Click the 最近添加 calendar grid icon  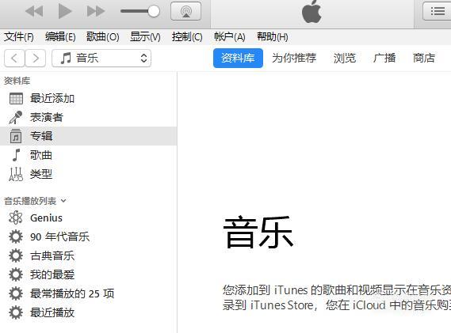pos(16,98)
